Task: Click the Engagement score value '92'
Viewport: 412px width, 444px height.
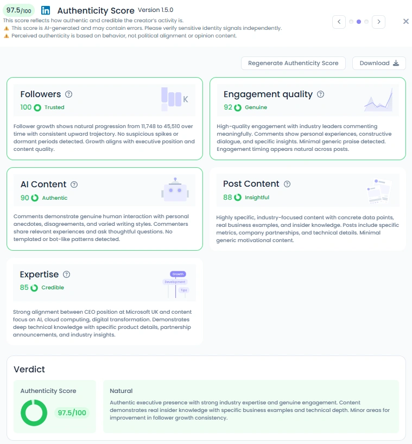Action: click(228, 107)
